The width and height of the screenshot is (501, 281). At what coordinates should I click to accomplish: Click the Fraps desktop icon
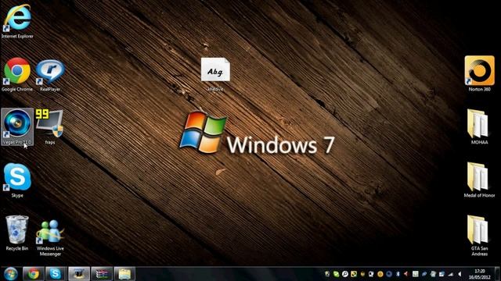(x=49, y=126)
